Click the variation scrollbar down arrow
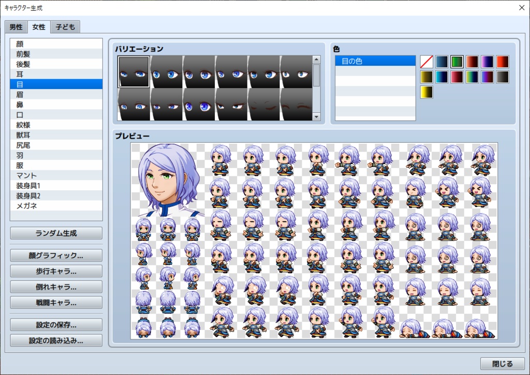 317,116
